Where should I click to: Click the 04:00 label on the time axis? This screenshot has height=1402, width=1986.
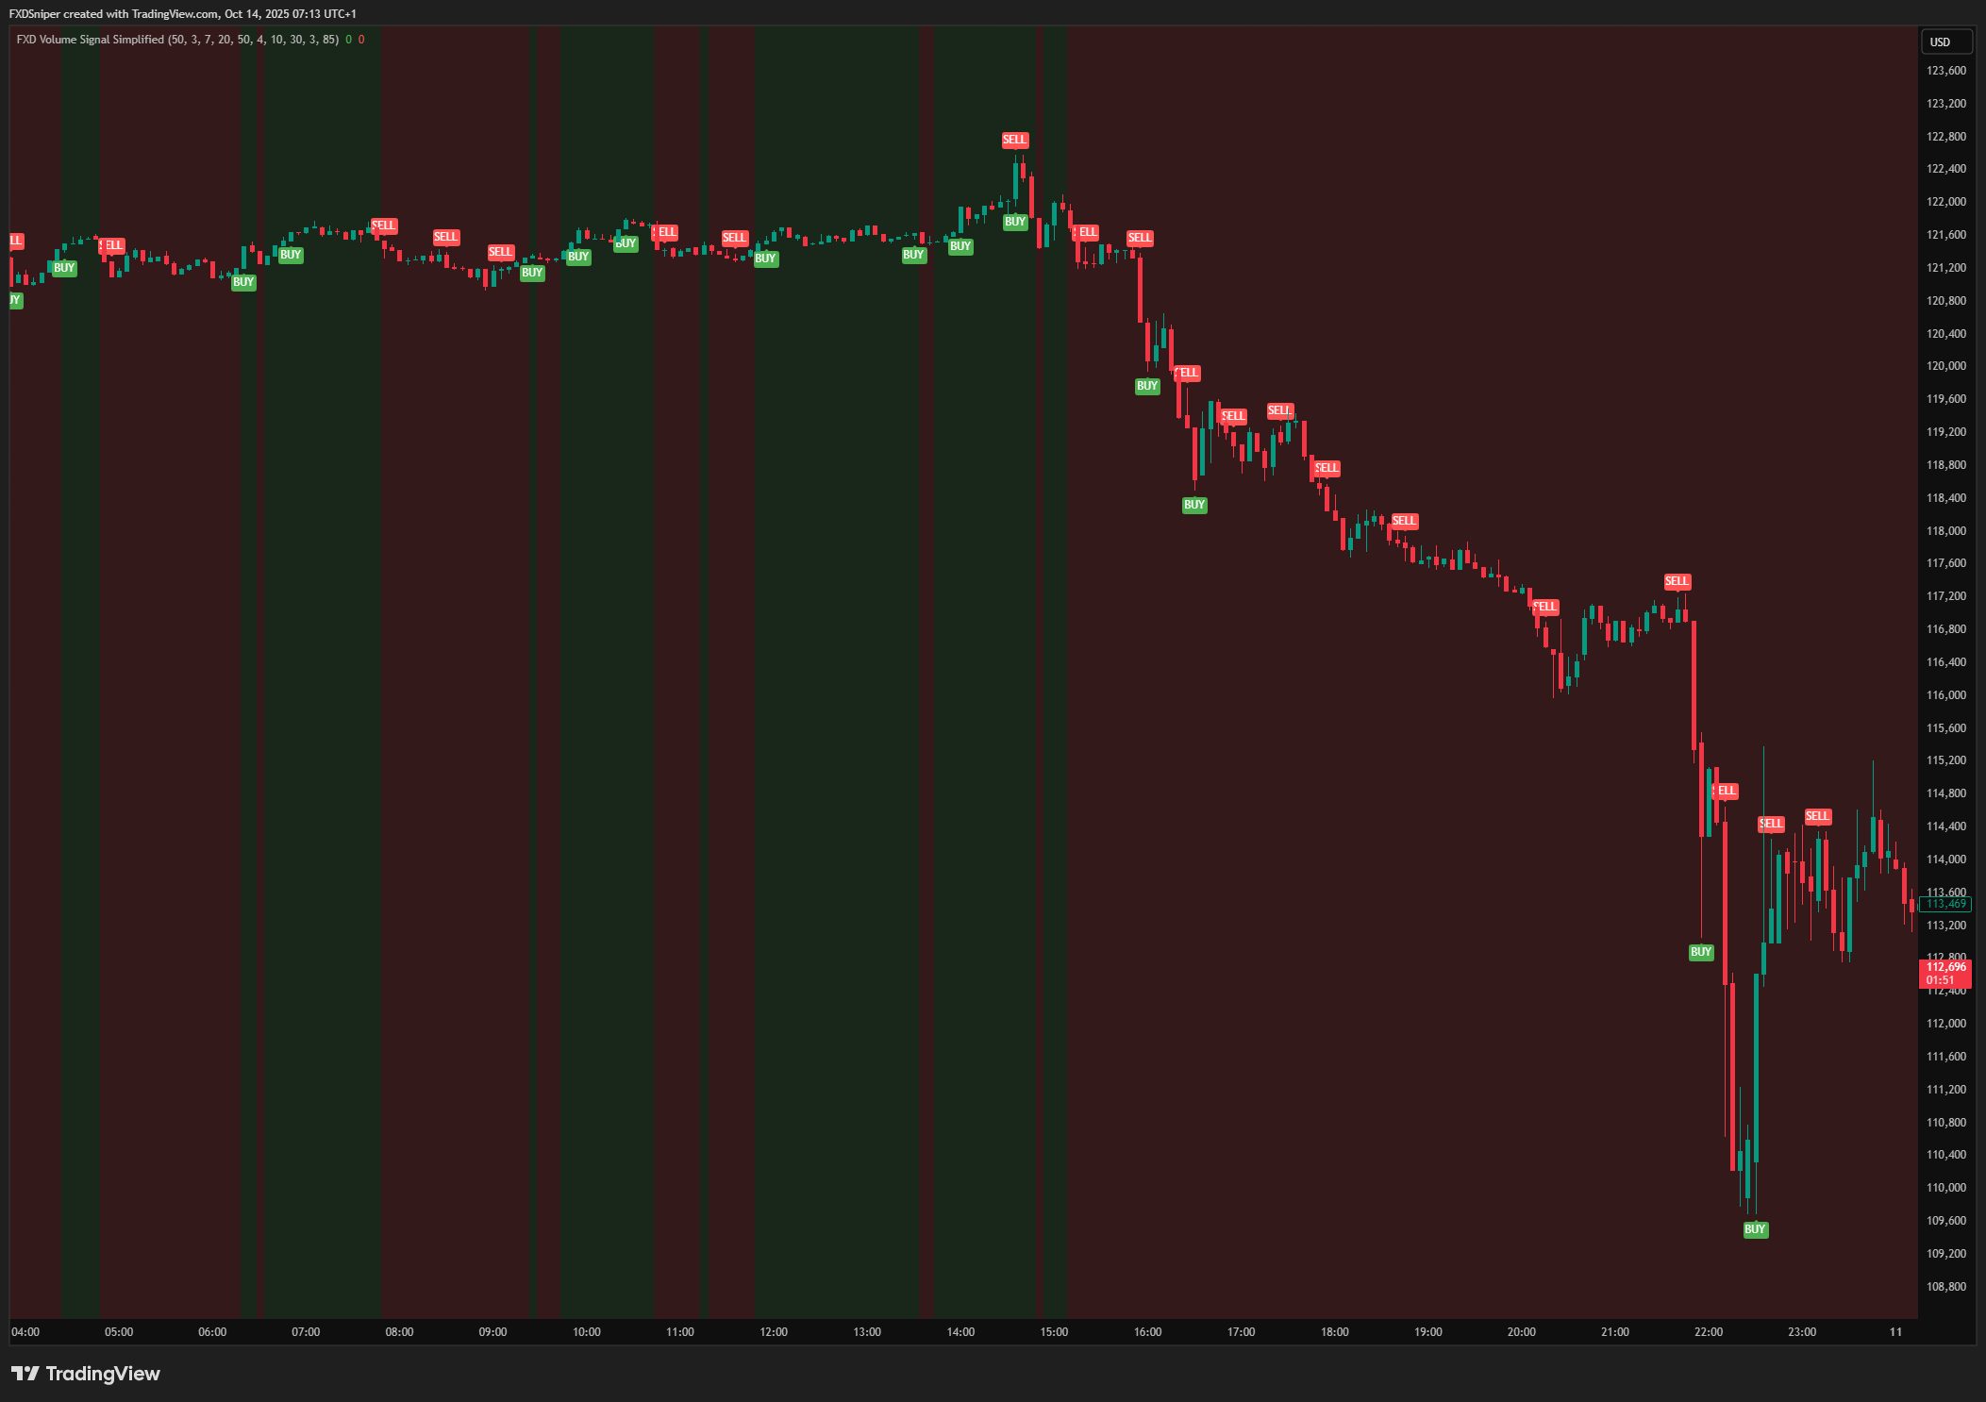25,1332
